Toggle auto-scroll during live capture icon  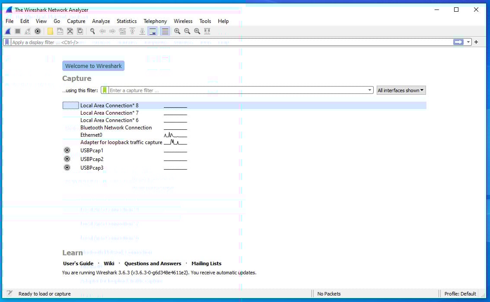(153, 31)
